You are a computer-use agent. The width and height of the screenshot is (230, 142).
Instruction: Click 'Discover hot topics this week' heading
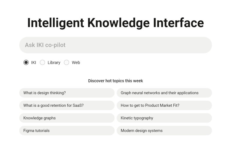point(115,81)
